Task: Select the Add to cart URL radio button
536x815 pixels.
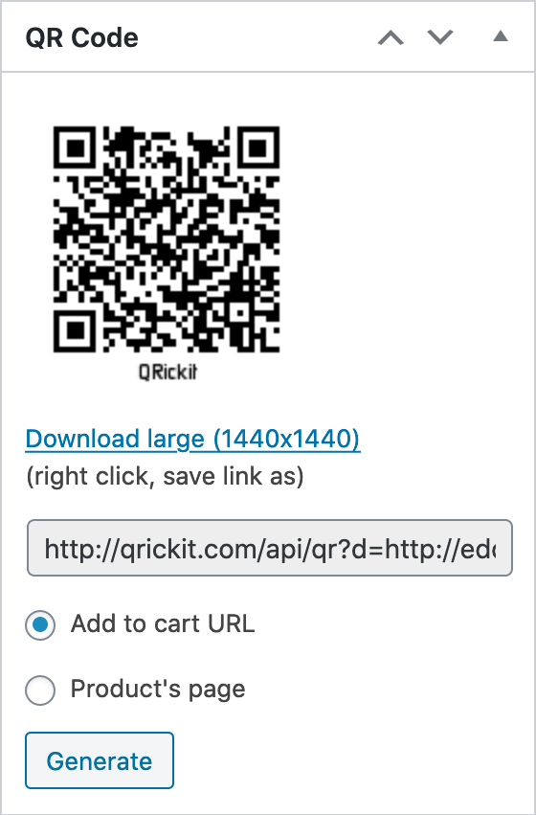Action: (x=40, y=624)
